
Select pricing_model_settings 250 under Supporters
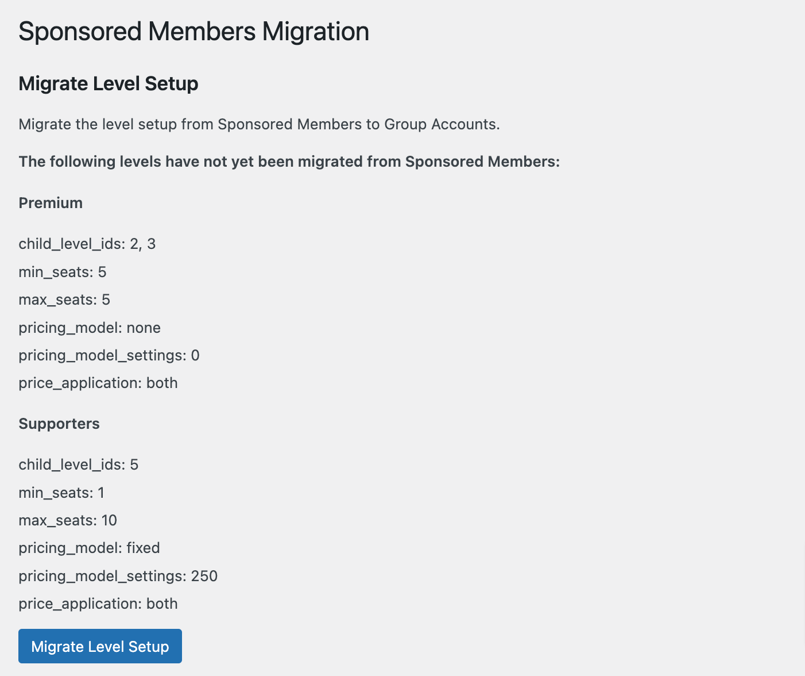coord(118,575)
